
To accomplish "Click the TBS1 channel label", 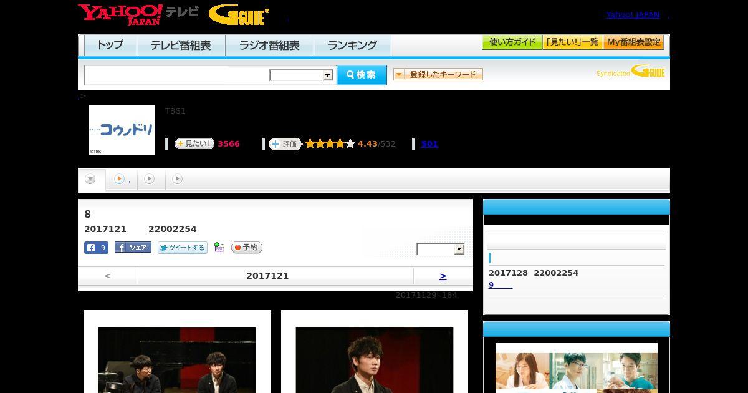I will click(175, 110).
